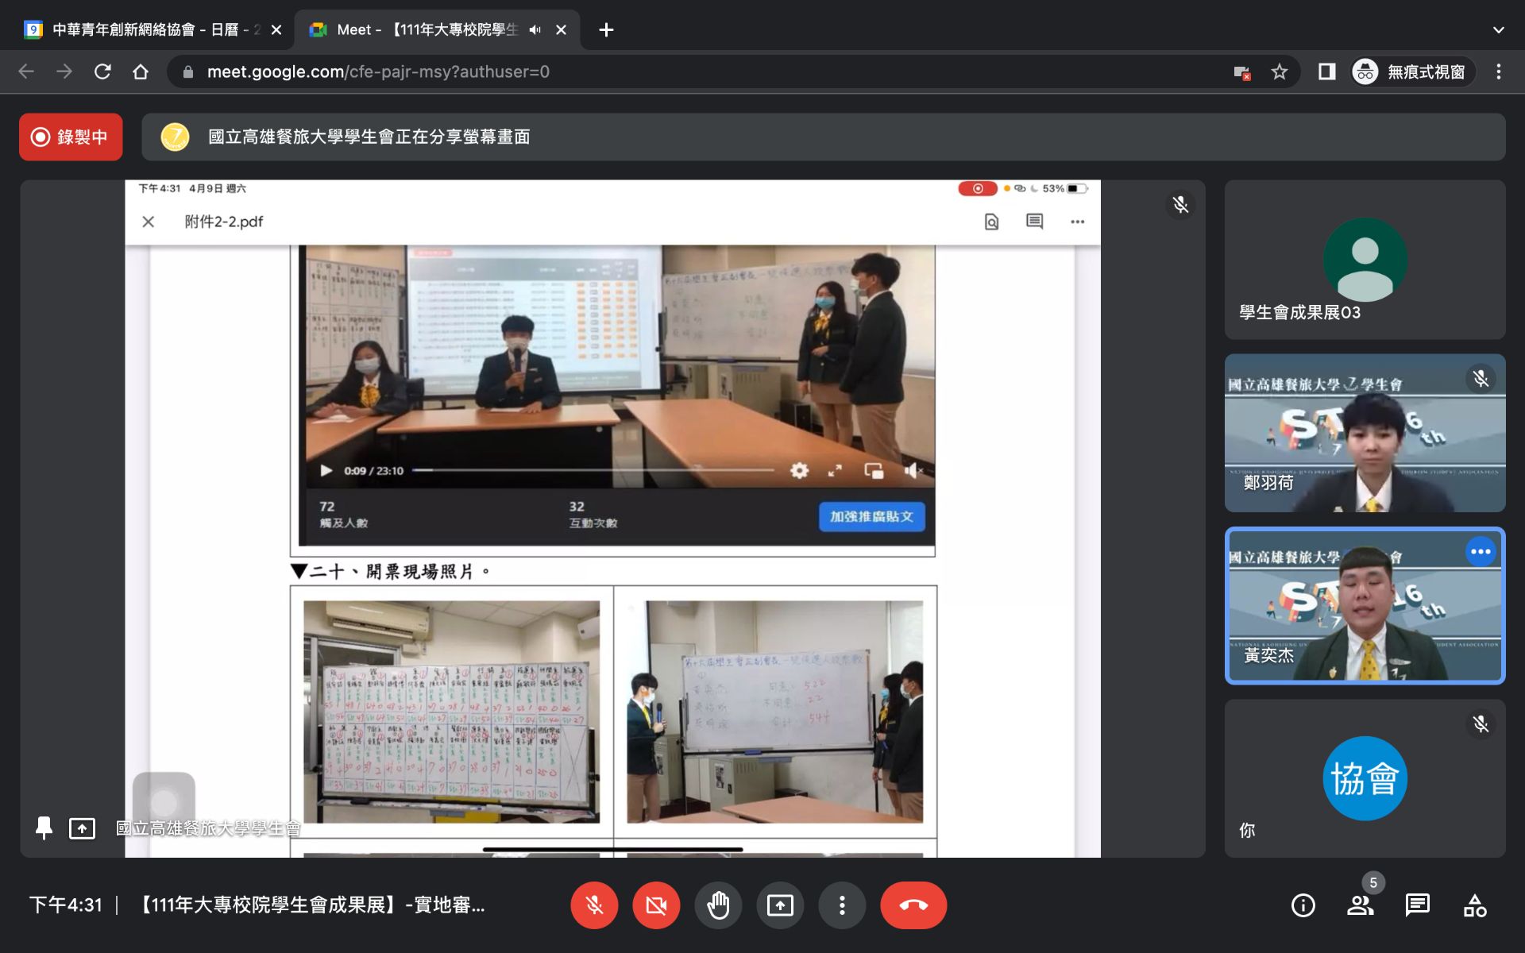Click the present screen button

[780, 905]
